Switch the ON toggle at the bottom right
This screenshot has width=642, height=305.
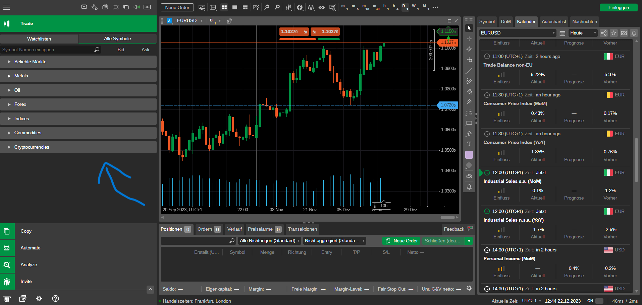pyautogui.click(x=599, y=301)
